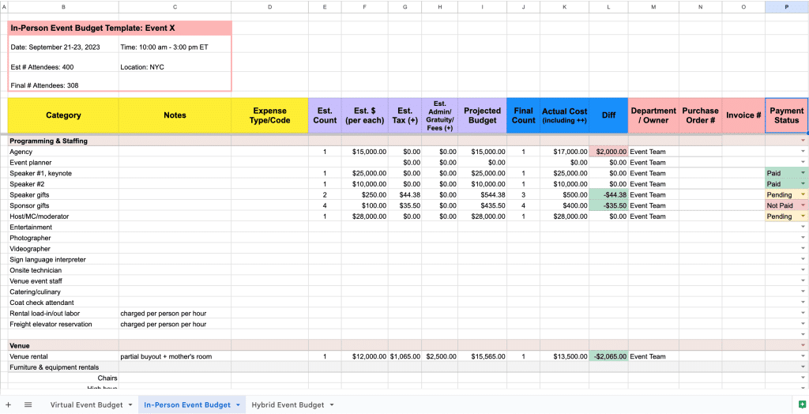The height and width of the screenshot is (414, 809).
Task: Open payment status dropdown for Agency row
Action: coord(803,151)
